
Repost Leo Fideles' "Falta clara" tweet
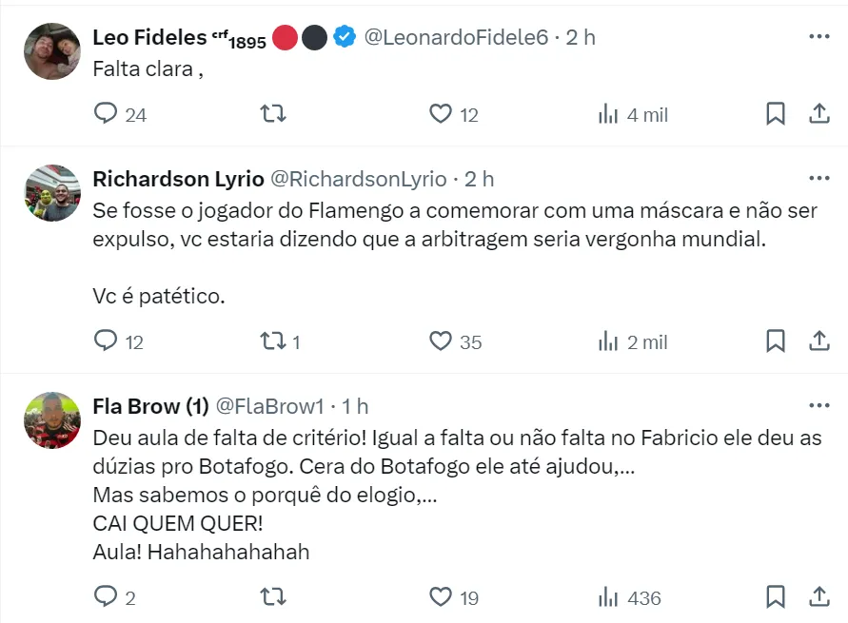click(x=273, y=114)
